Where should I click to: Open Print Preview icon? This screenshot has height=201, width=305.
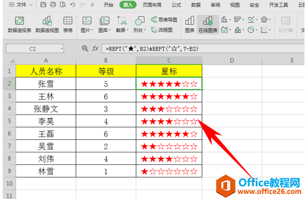click(63, 4)
